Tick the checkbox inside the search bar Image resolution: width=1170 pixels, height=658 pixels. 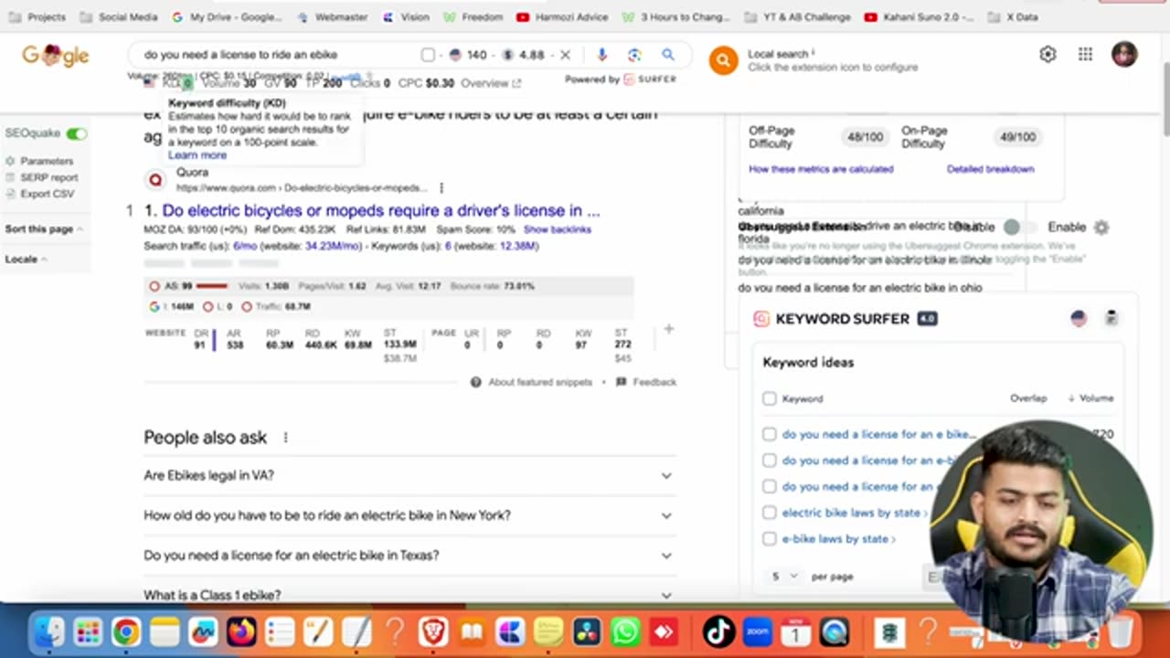[x=428, y=55]
